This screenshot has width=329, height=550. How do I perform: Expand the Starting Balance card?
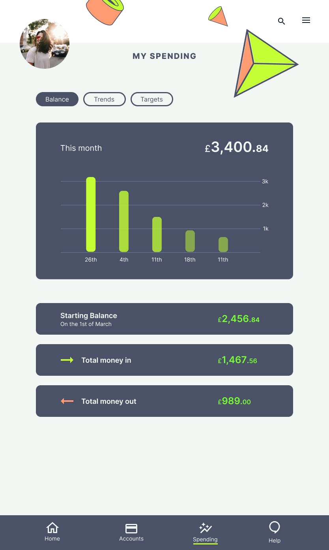[164, 319]
